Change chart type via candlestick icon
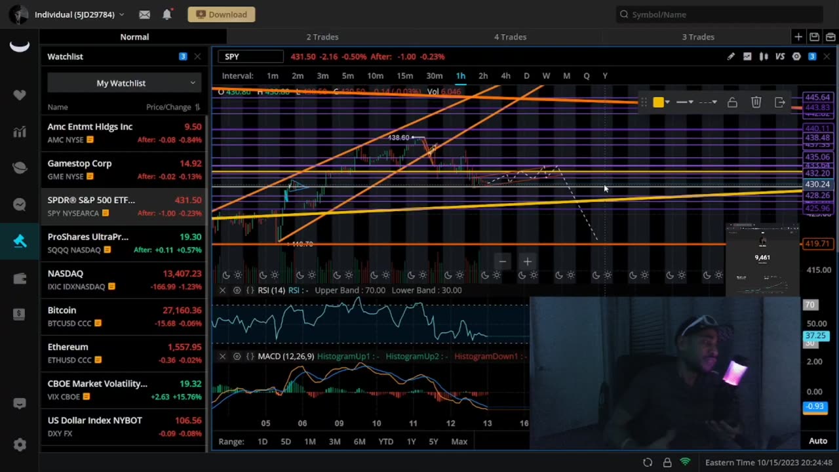The height and width of the screenshot is (472, 839). pyautogui.click(x=764, y=57)
